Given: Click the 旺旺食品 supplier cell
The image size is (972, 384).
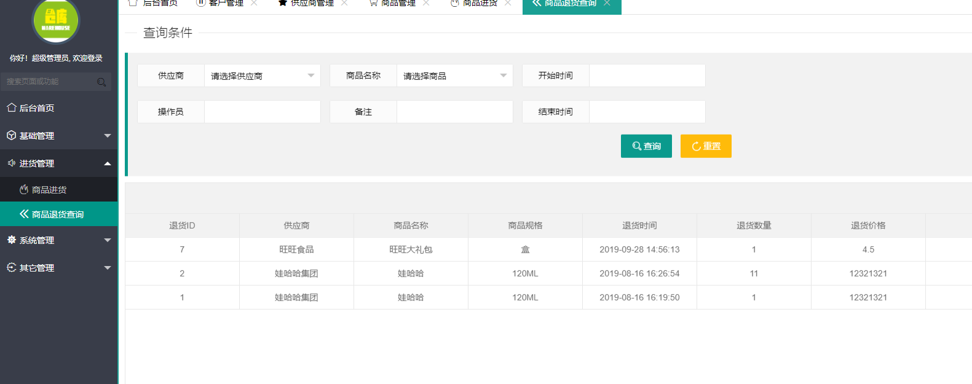Looking at the screenshot, I should (296, 249).
